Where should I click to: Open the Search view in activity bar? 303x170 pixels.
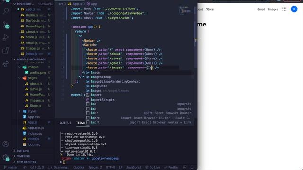click(6, 11)
